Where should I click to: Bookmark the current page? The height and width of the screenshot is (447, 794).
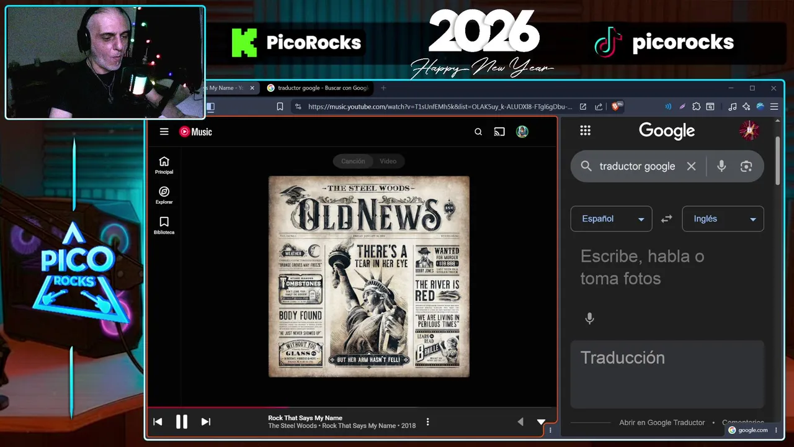point(280,107)
